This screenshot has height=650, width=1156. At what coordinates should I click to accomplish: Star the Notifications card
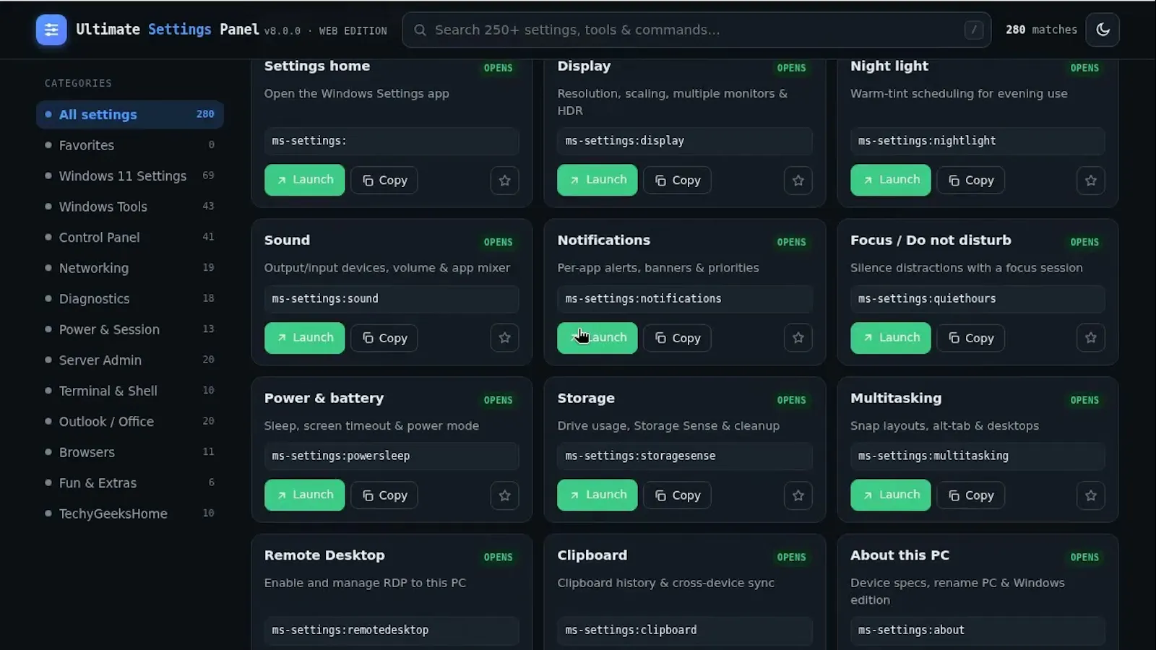pos(798,338)
